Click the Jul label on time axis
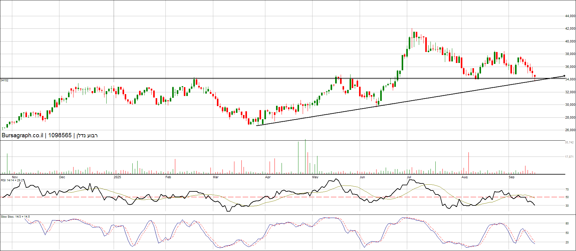 409,177
